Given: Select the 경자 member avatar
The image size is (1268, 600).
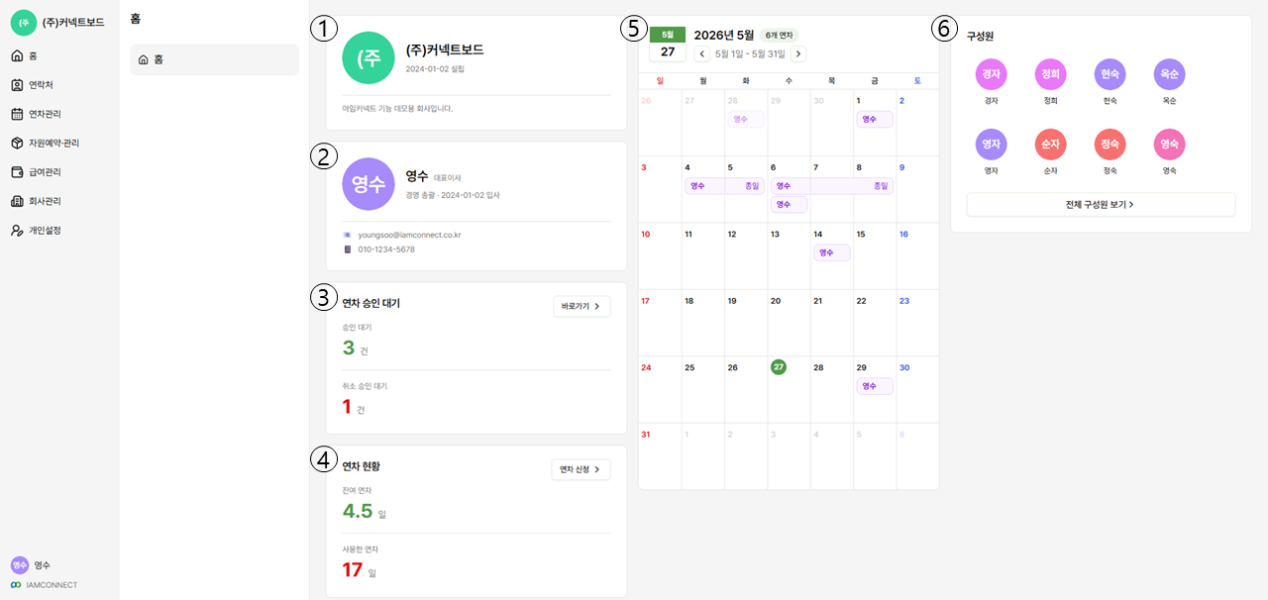Looking at the screenshot, I should click(991, 74).
